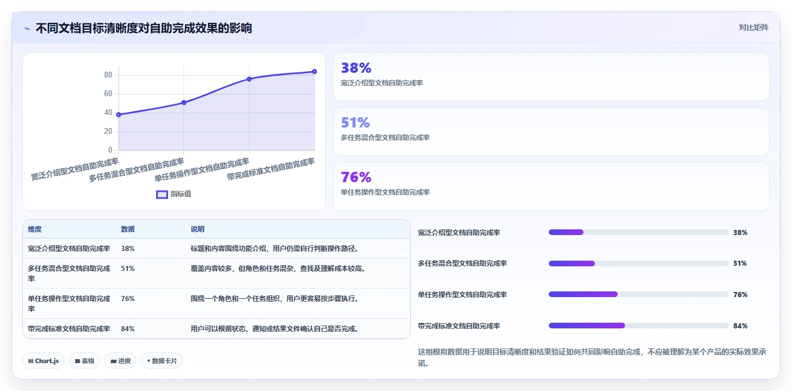This screenshot has height=391, width=792.
Task: Select table row 带完成标准文档自助完成率
Action: [217, 329]
